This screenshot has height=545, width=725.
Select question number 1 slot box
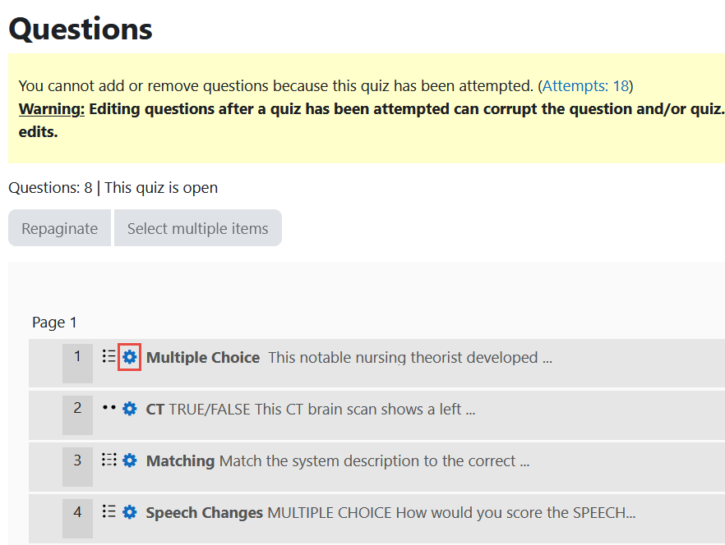pyautogui.click(x=77, y=362)
